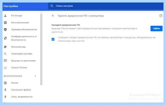The image size is (166, 105).
Task: Click the sidebar scrollbar up arrow
Action: (41, 13)
